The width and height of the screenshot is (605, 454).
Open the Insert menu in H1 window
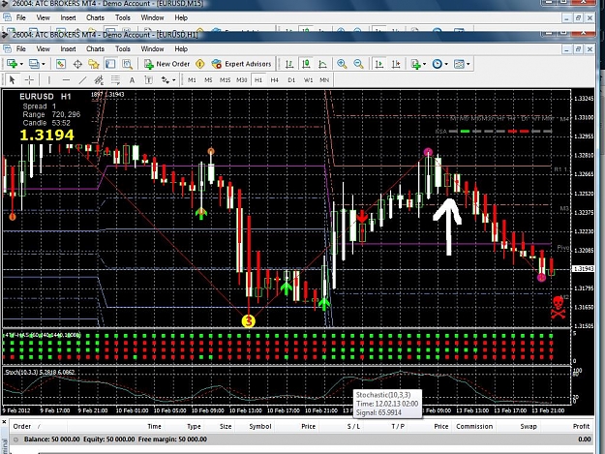pos(68,49)
